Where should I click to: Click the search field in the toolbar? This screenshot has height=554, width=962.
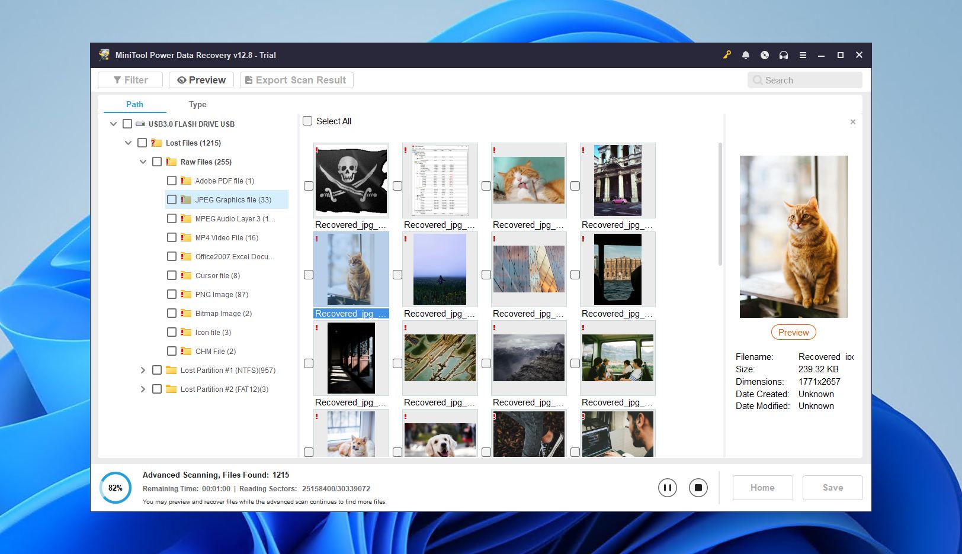(804, 79)
